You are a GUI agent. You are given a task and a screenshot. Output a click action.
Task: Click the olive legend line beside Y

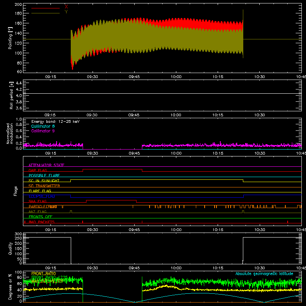coord(46,13)
